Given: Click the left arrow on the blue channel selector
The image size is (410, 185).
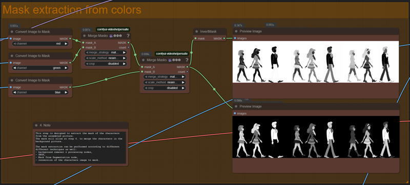Looking at the screenshot, I should pos(15,92).
